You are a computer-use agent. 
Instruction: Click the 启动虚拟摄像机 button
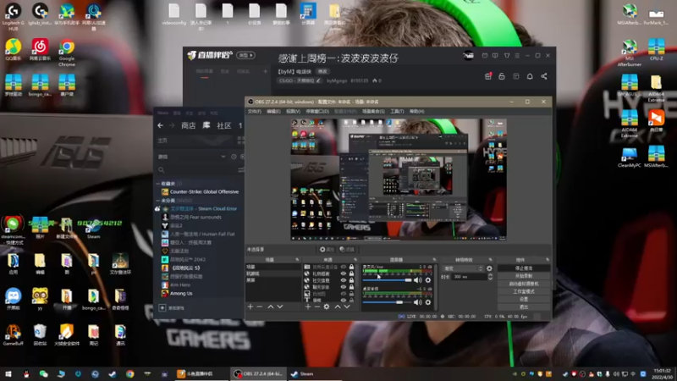pyautogui.click(x=524, y=284)
